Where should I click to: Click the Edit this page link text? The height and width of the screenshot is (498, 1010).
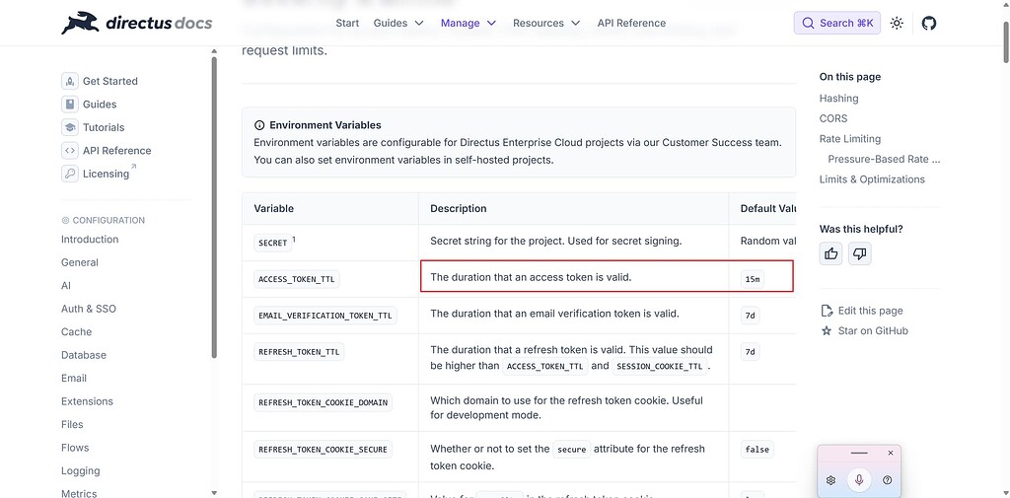[x=870, y=311]
